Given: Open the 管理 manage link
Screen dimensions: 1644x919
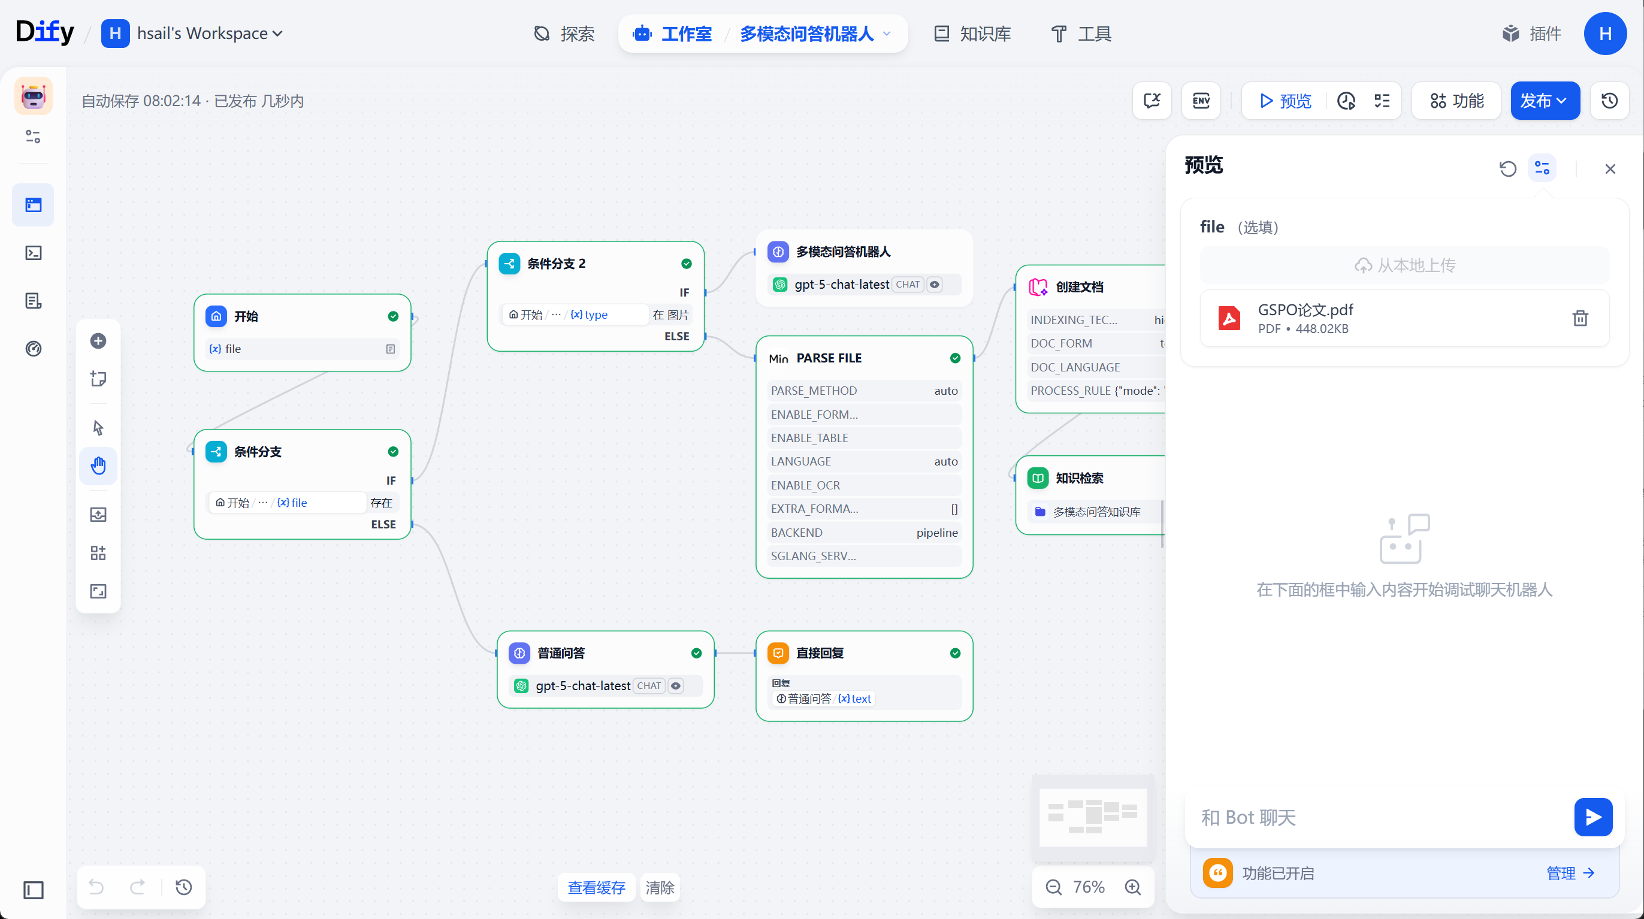Looking at the screenshot, I should pyautogui.click(x=1571, y=873).
